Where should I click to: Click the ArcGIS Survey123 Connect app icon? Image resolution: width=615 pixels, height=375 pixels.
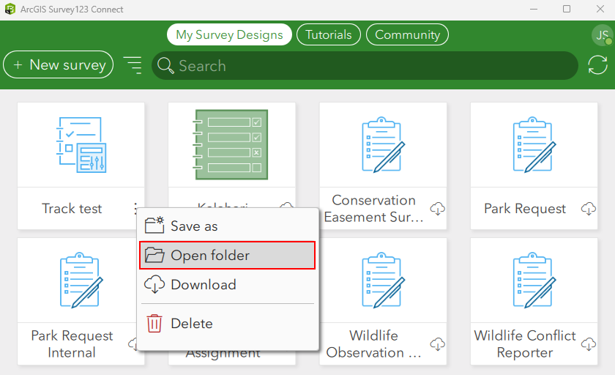10,10
